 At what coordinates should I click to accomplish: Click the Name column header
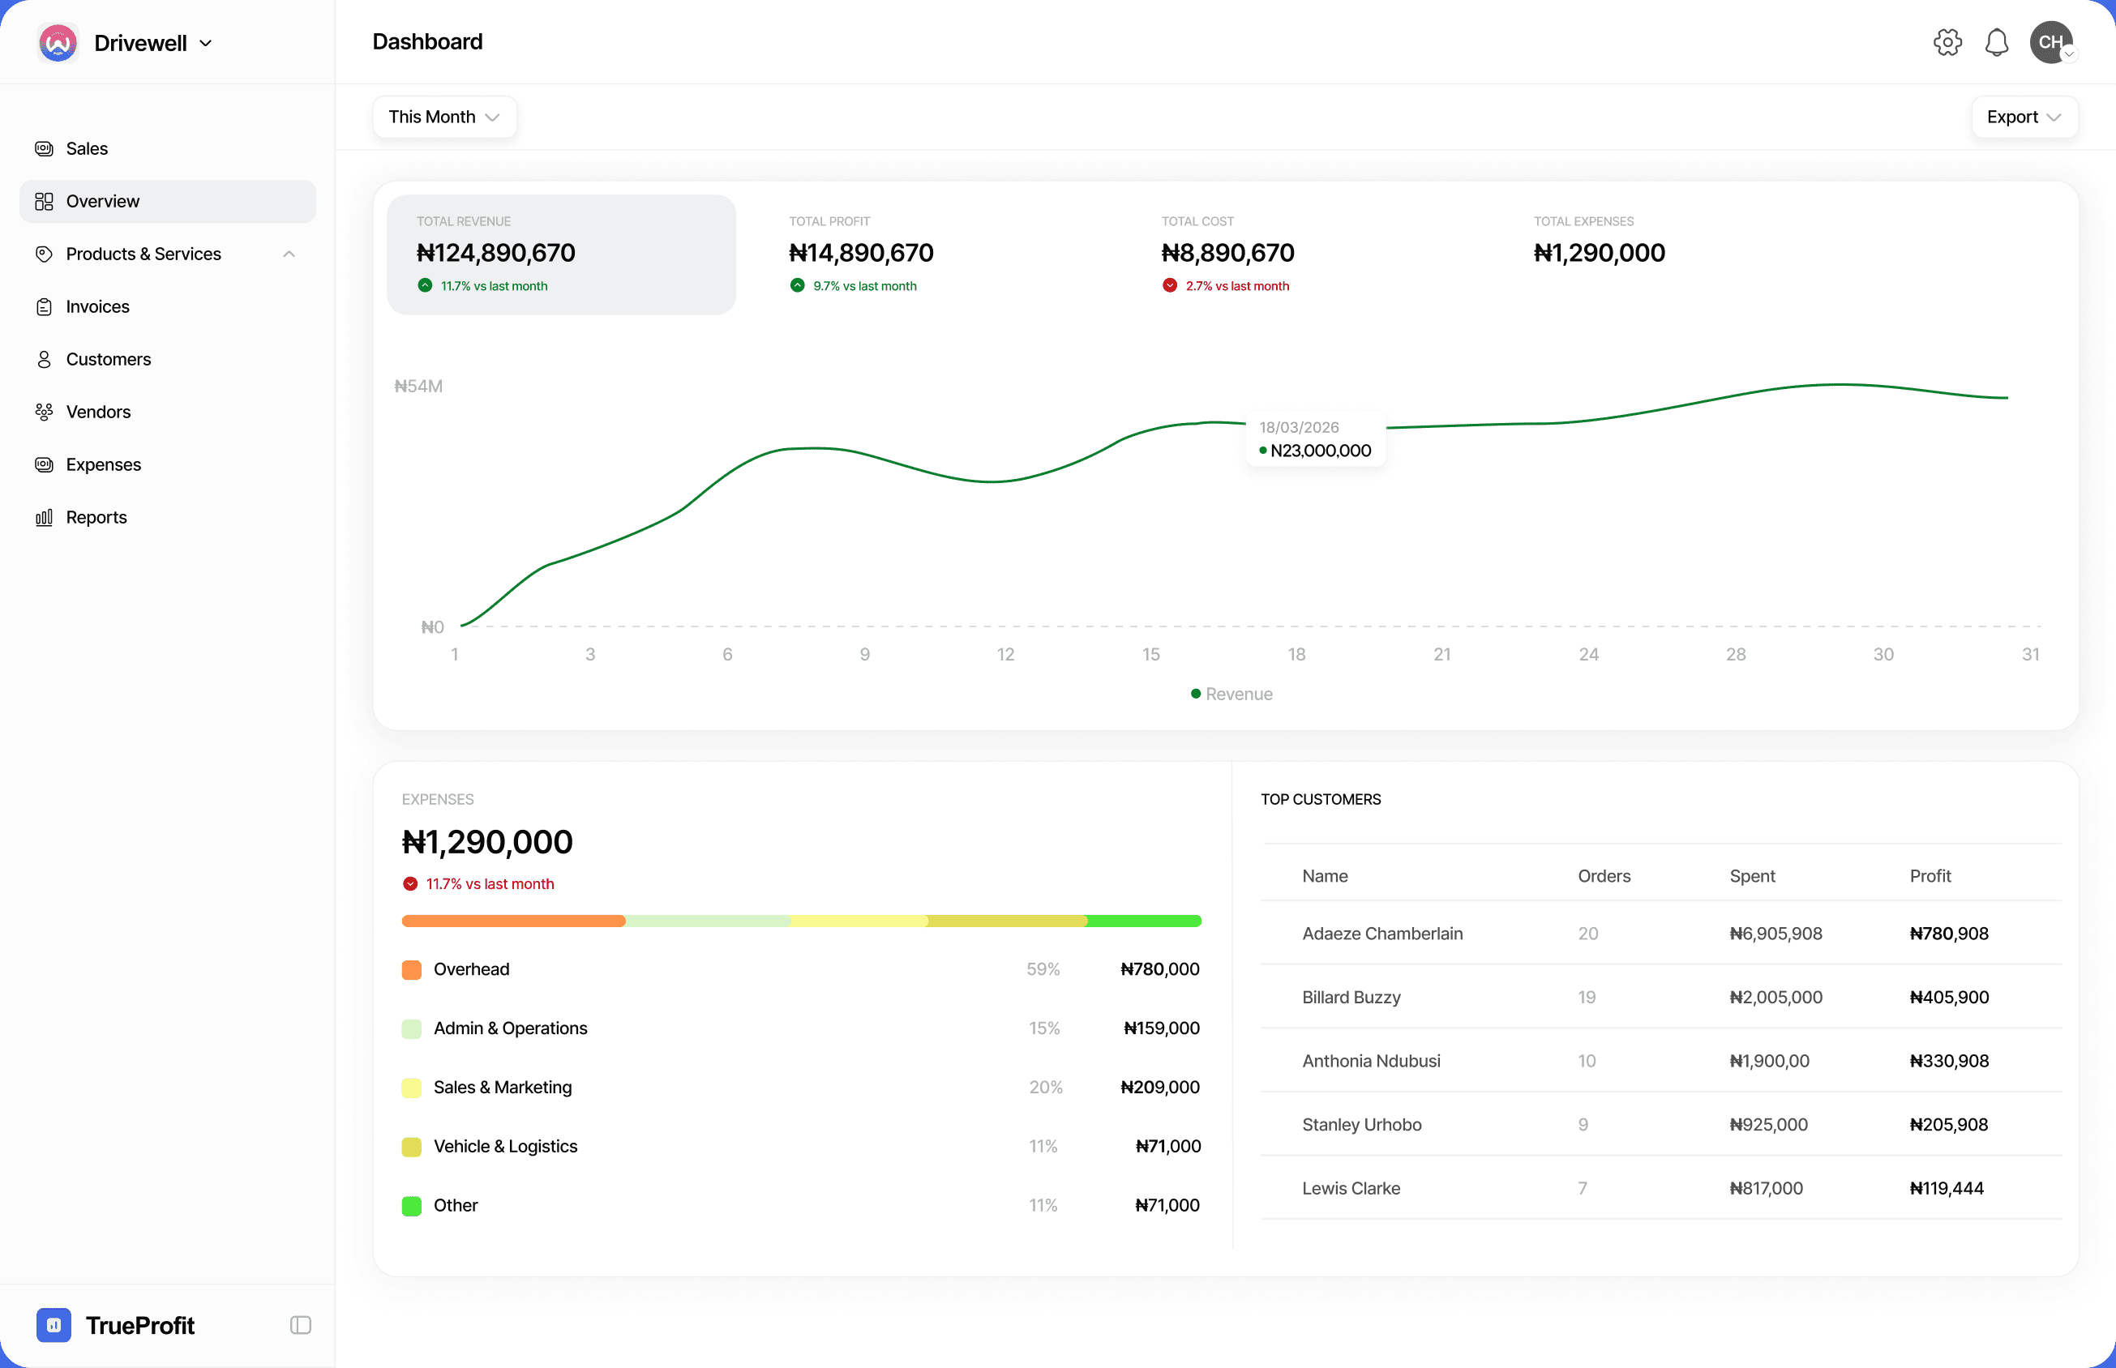pyautogui.click(x=1324, y=876)
